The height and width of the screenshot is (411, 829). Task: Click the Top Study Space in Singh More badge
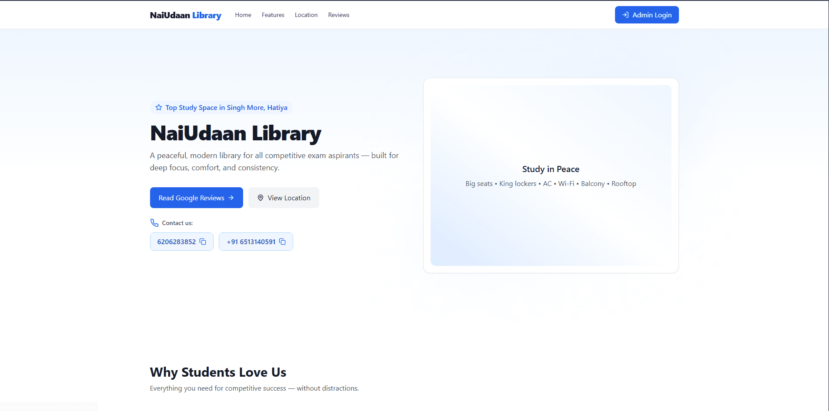[221, 107]
